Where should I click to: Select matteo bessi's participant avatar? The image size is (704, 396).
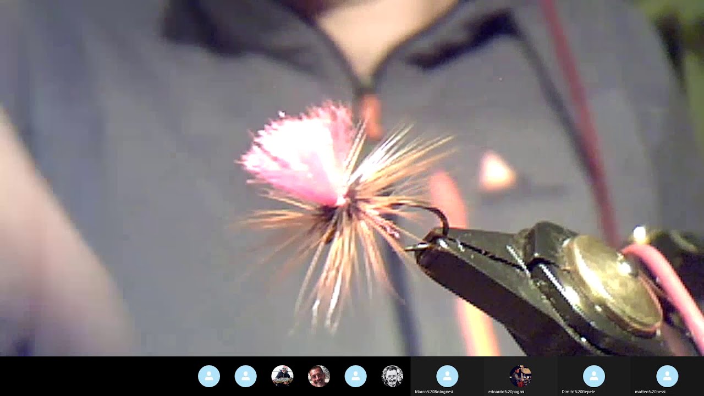(667, 376)
